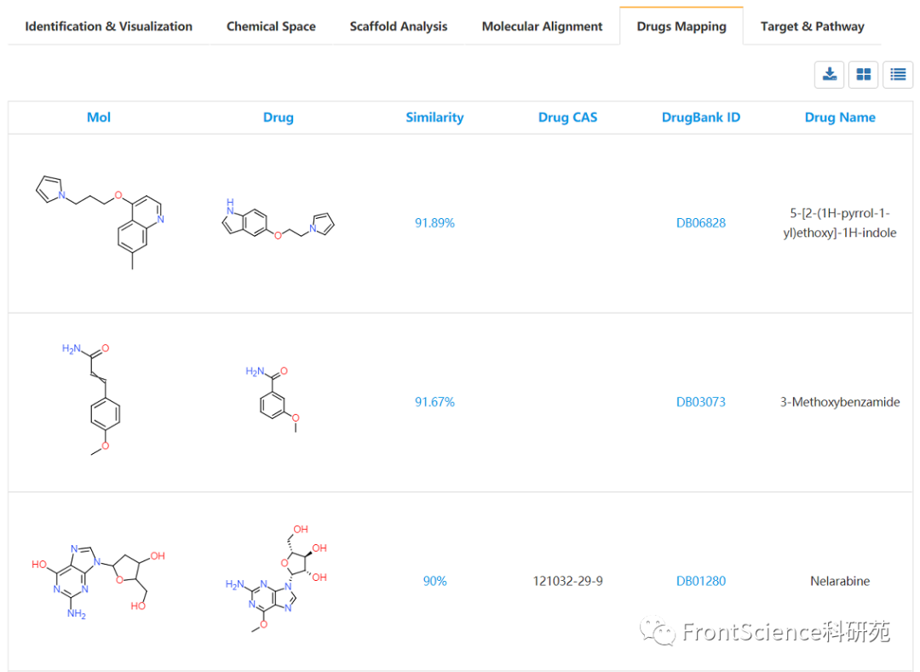920x672 pixels.
Task: Open the DB06828 DrugBank link
Action: pos(700,223)
